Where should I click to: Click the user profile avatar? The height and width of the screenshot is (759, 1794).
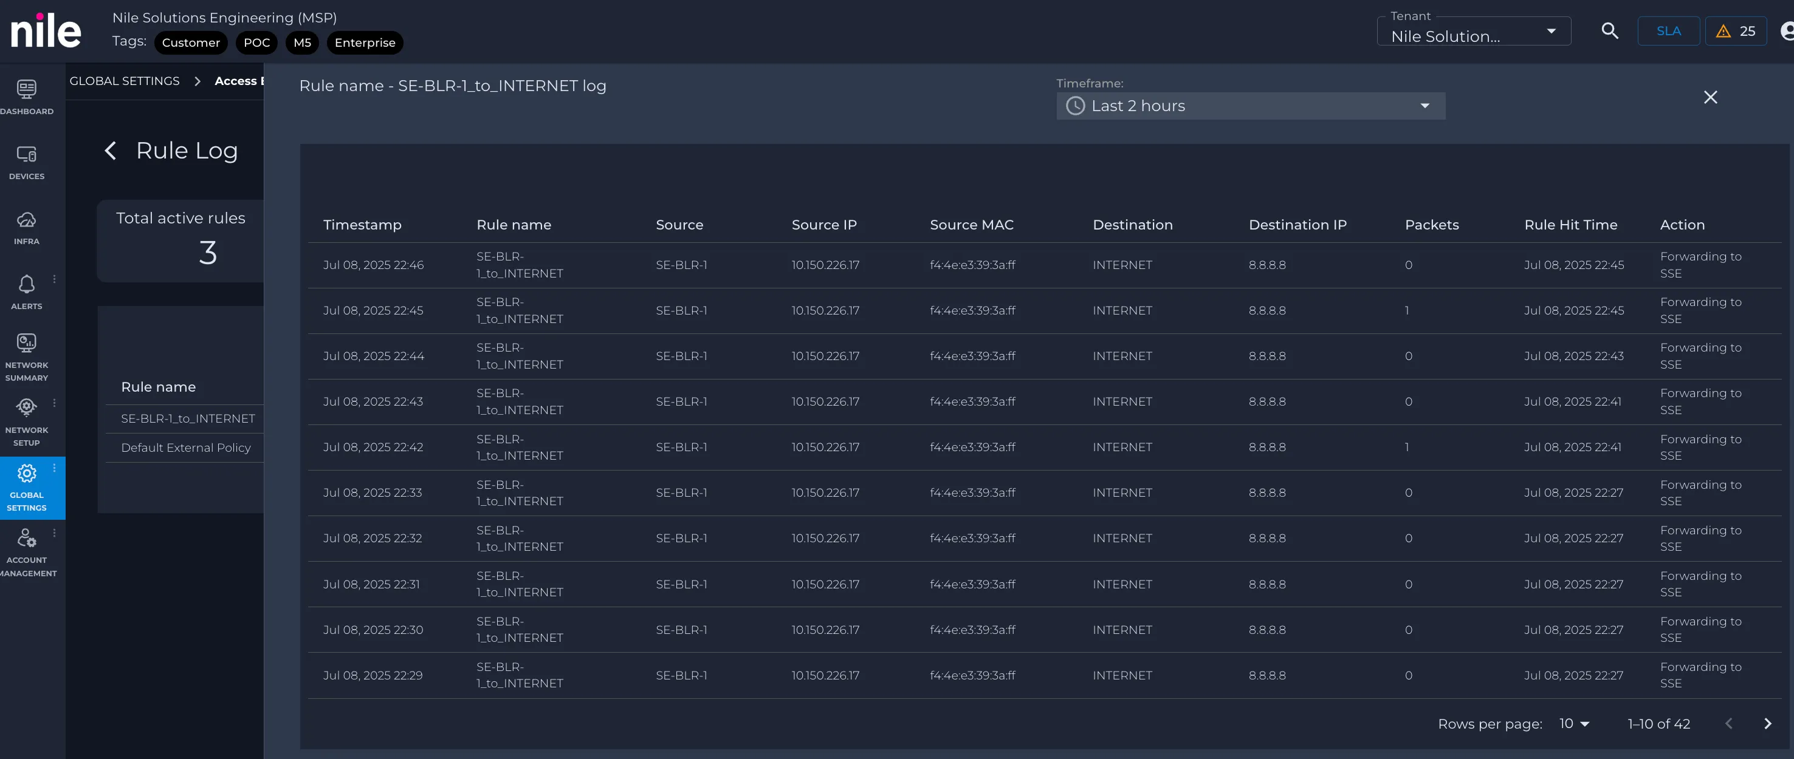[1787, 32]
